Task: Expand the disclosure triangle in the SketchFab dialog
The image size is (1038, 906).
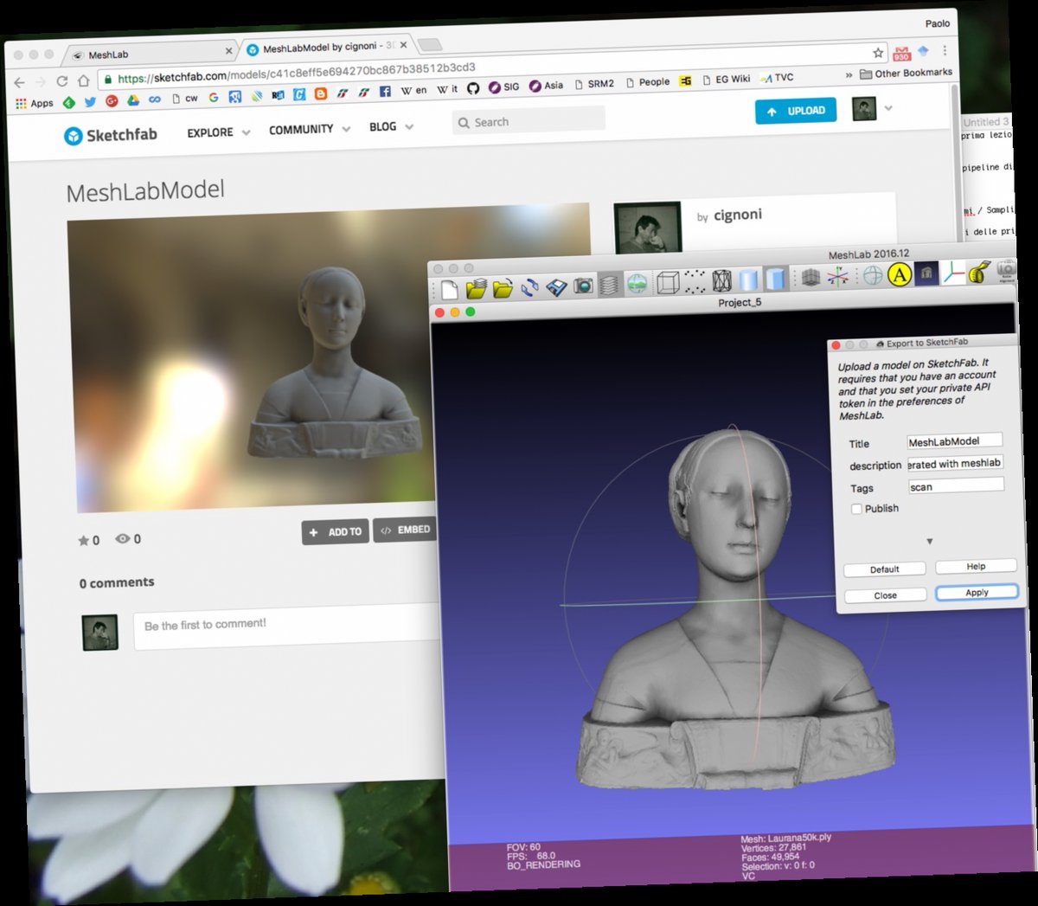Action: 930,541
